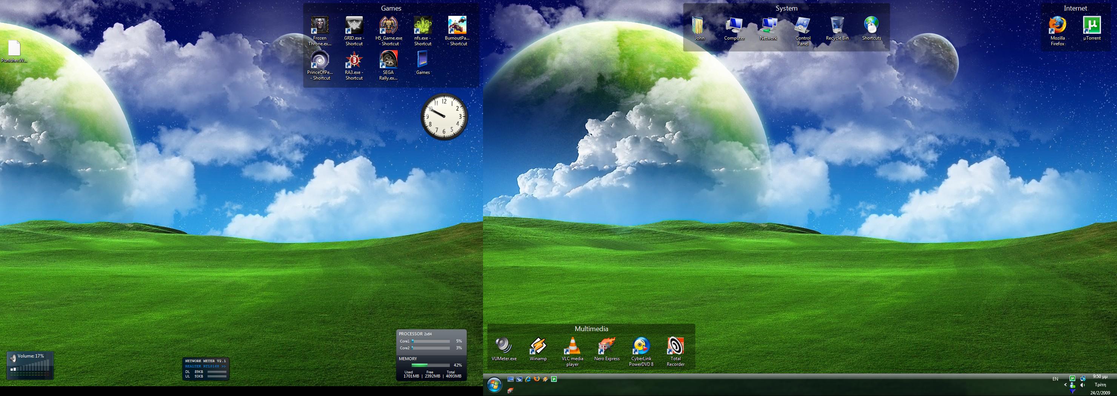Open CyberLink PowerDVD 8 shortcut
The width and height of the screenshot is (1117, 396).
coord(641,346)
